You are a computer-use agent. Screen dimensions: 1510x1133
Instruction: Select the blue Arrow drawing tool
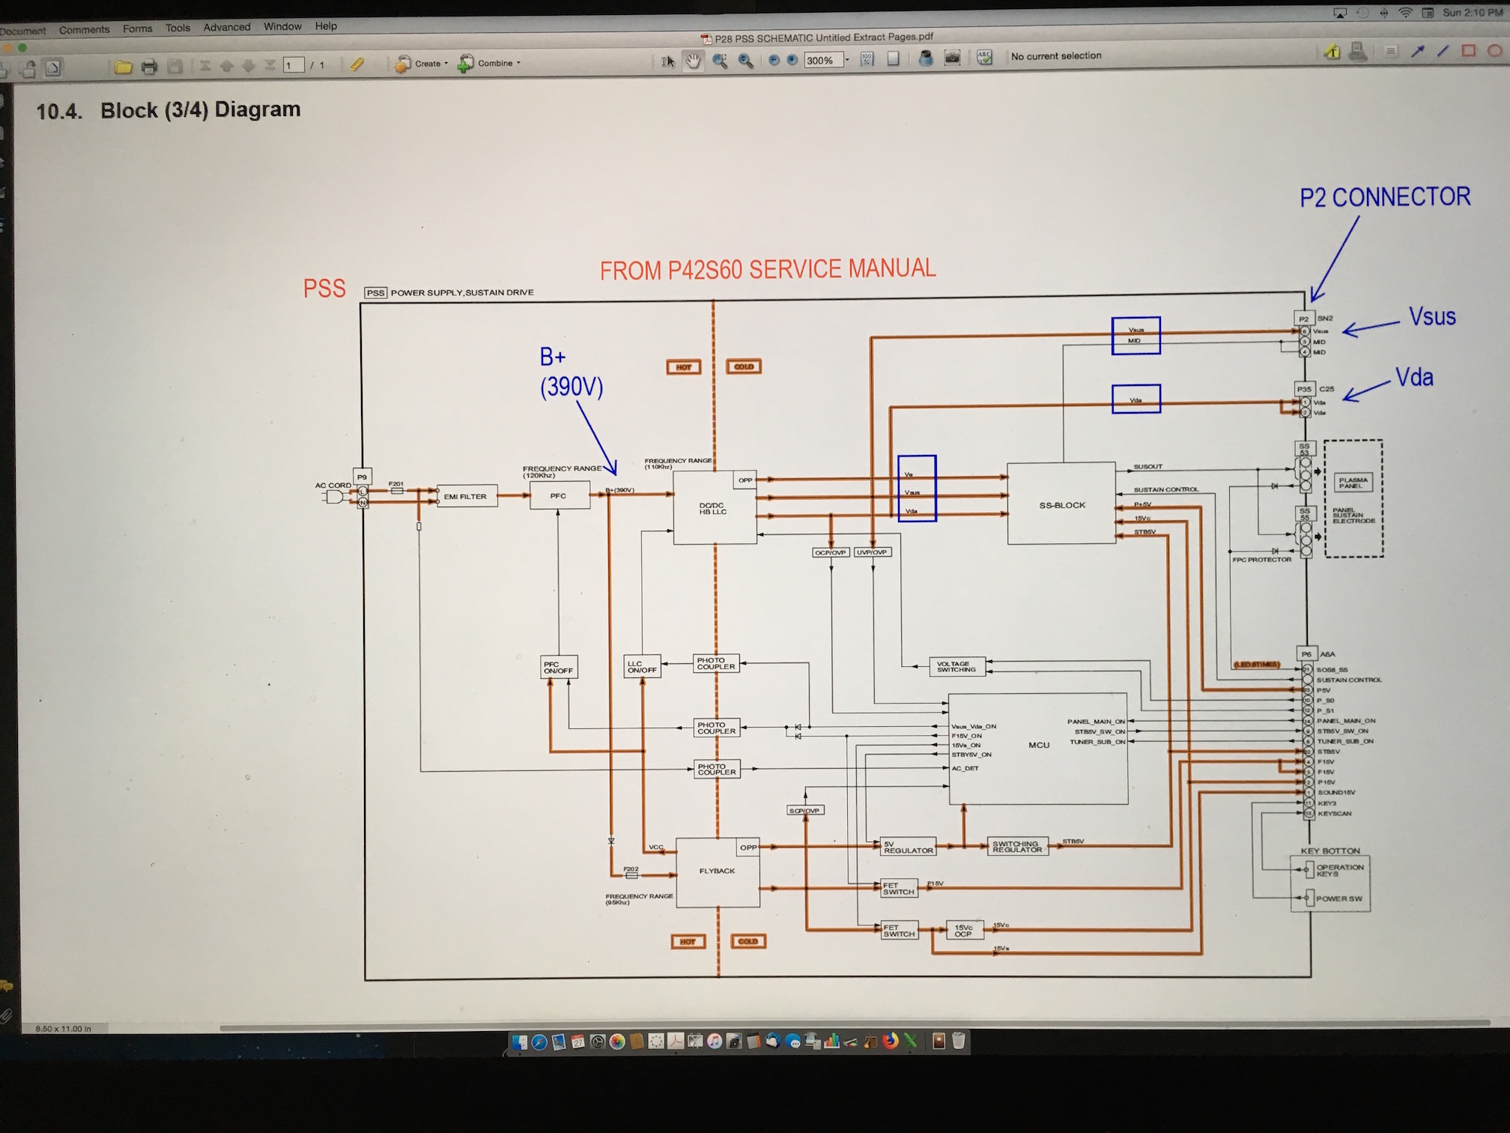[1418, 51]
